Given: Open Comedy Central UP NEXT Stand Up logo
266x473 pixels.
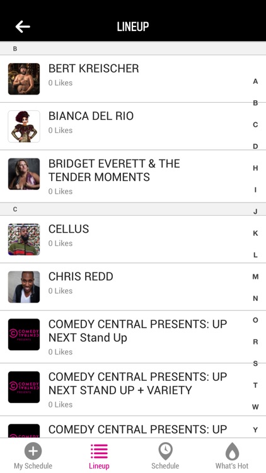Looking at the screenshot, I should click(24, 334).
